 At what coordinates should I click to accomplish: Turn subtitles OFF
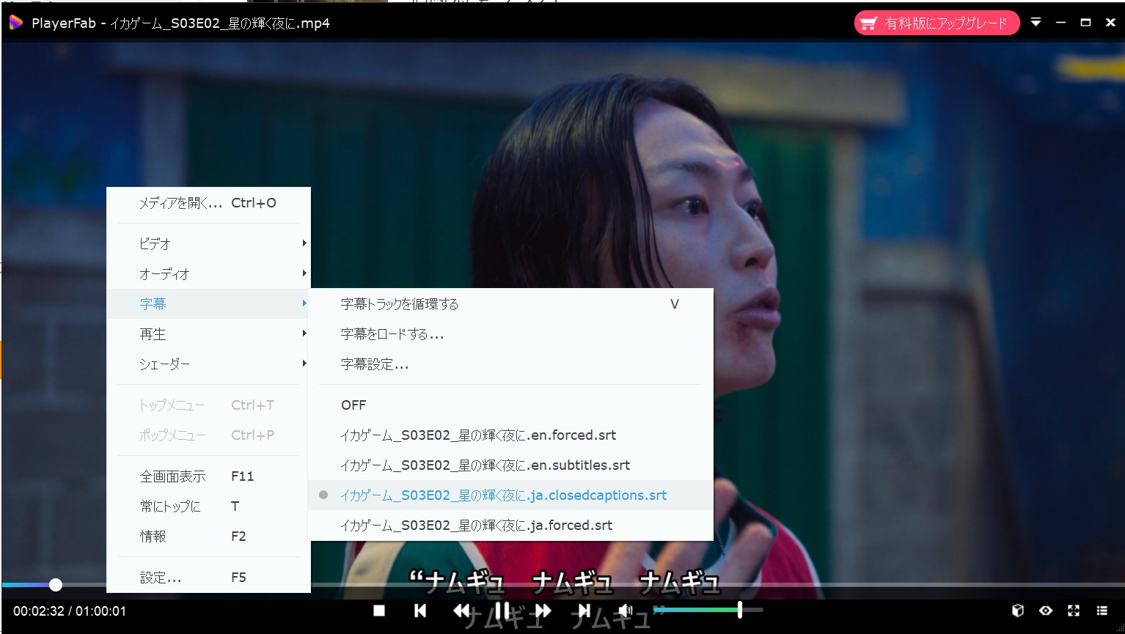click(x=510, y=405)
